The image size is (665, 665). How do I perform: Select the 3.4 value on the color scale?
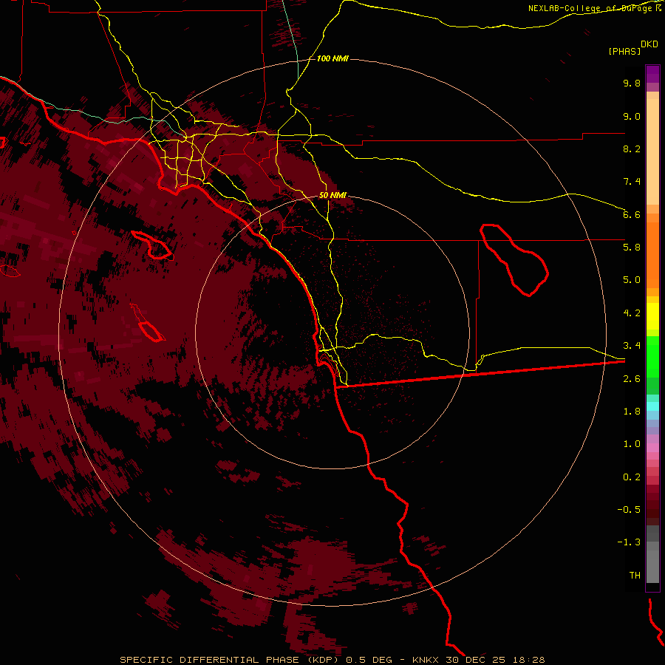tap(632, 346)
